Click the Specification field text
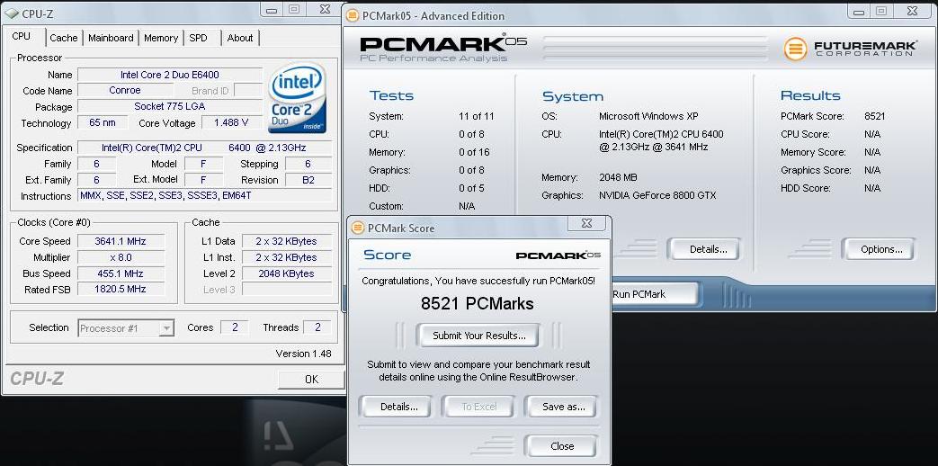 204,148
